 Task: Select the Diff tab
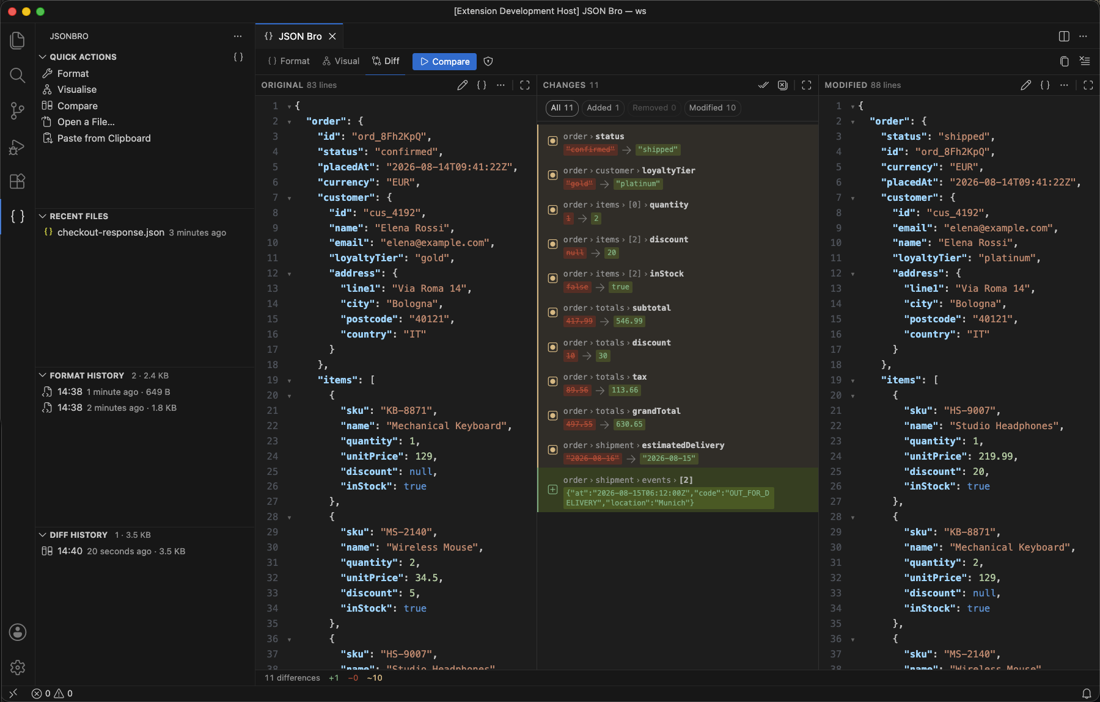[386, 61]
